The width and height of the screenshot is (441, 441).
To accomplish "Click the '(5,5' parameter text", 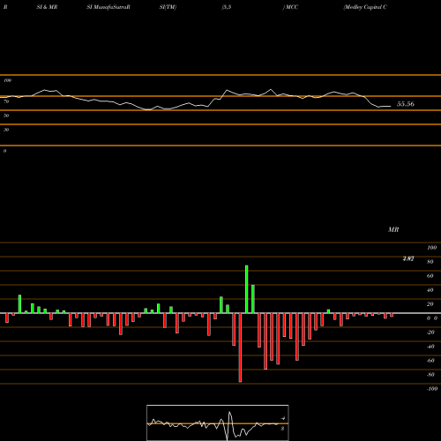I will pos(227,7).
